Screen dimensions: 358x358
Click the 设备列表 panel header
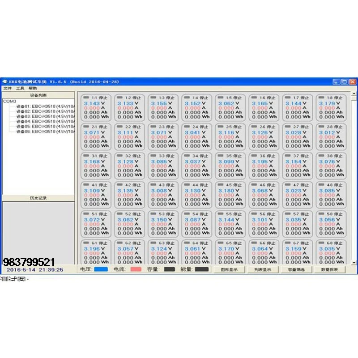point(38,95)
